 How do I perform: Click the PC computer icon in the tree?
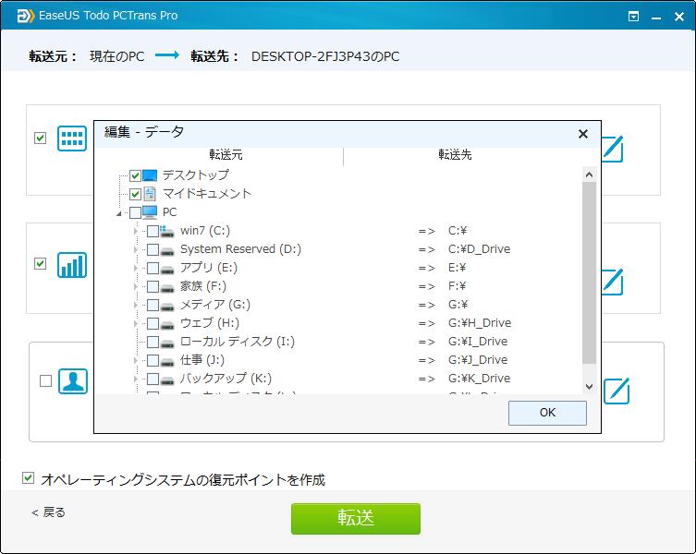pos(150,212)
